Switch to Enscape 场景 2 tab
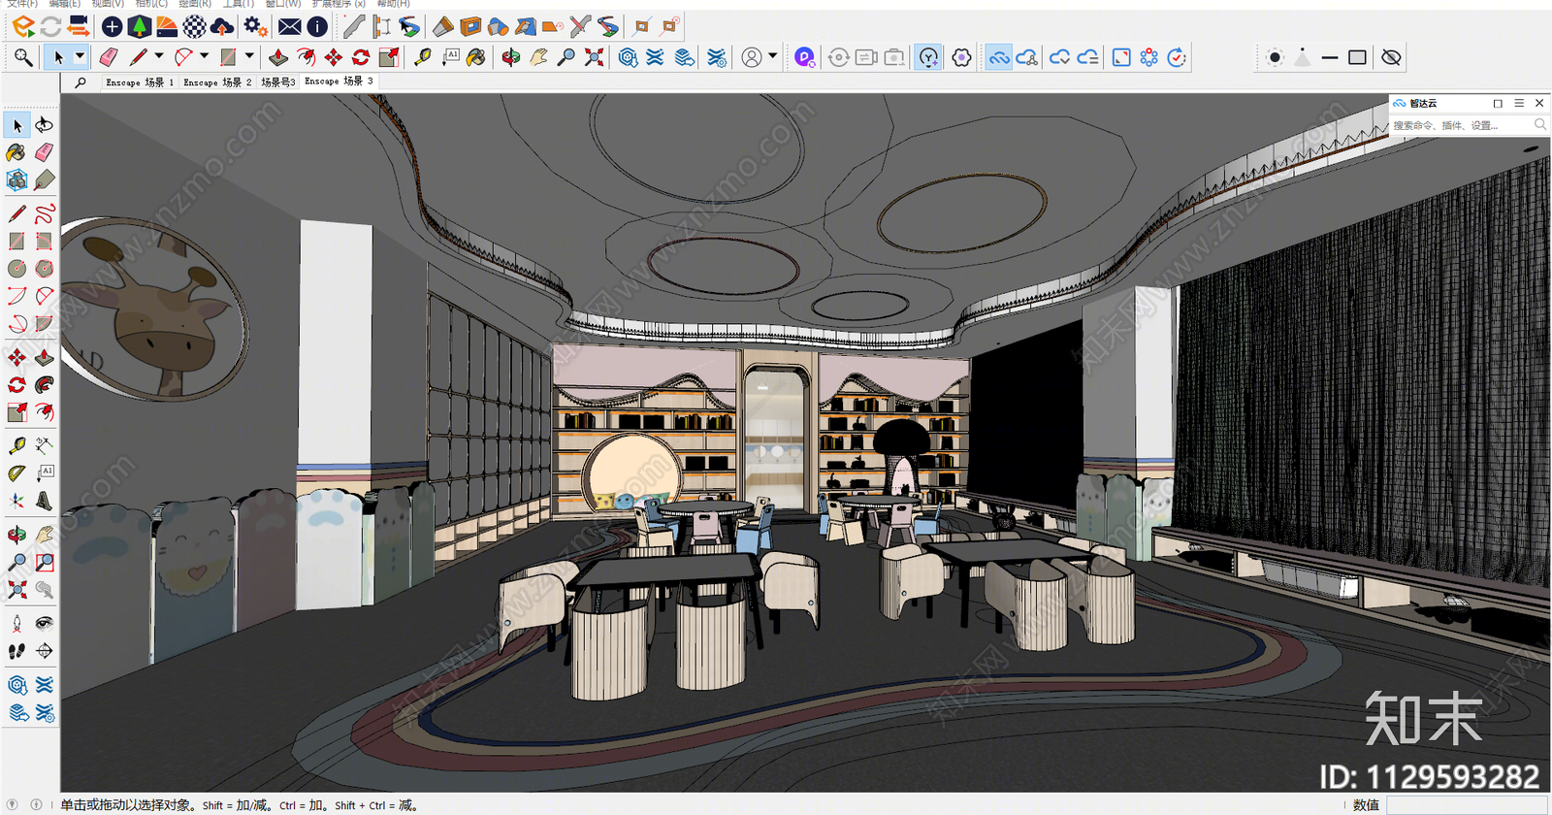The image size is (1552, 815). pos(217,82)
